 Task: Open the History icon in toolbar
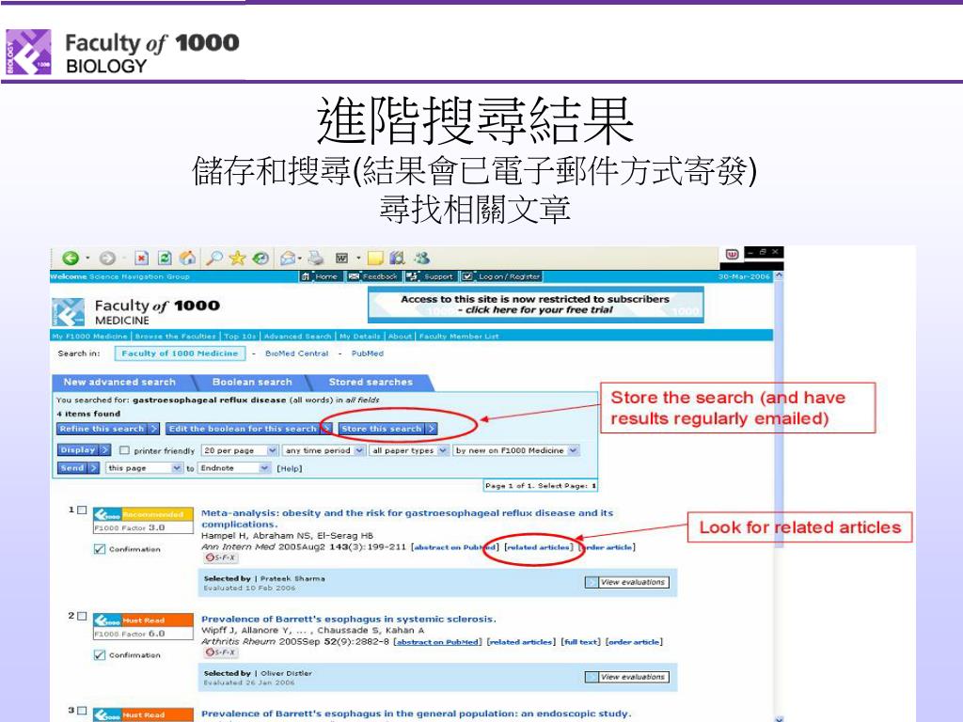[x=260, y=259]
